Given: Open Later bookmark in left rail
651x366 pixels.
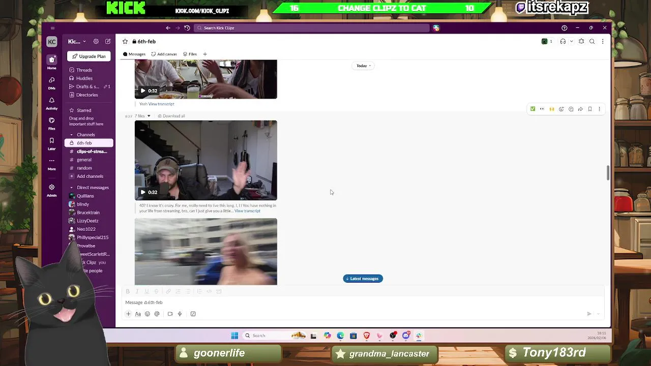Looking at the screenshot, I should (x=51, y=143).
